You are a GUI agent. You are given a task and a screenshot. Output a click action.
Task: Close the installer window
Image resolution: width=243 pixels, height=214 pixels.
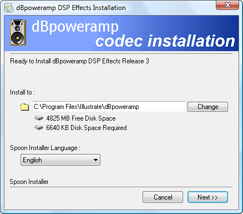click(x=227, y=5)
